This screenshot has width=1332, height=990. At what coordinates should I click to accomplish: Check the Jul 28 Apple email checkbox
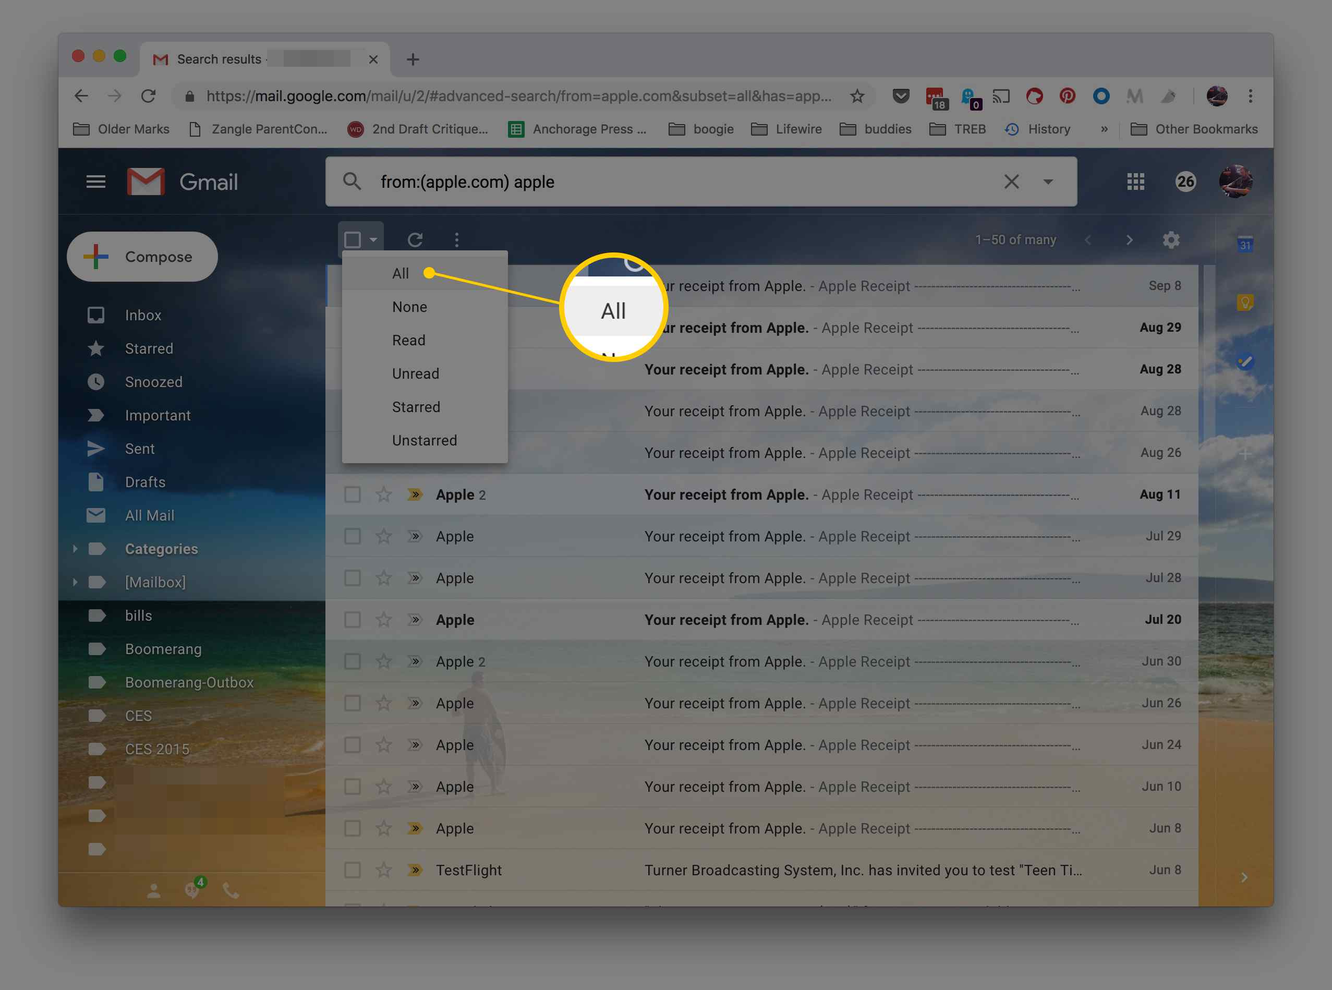[x=353, y=578]
